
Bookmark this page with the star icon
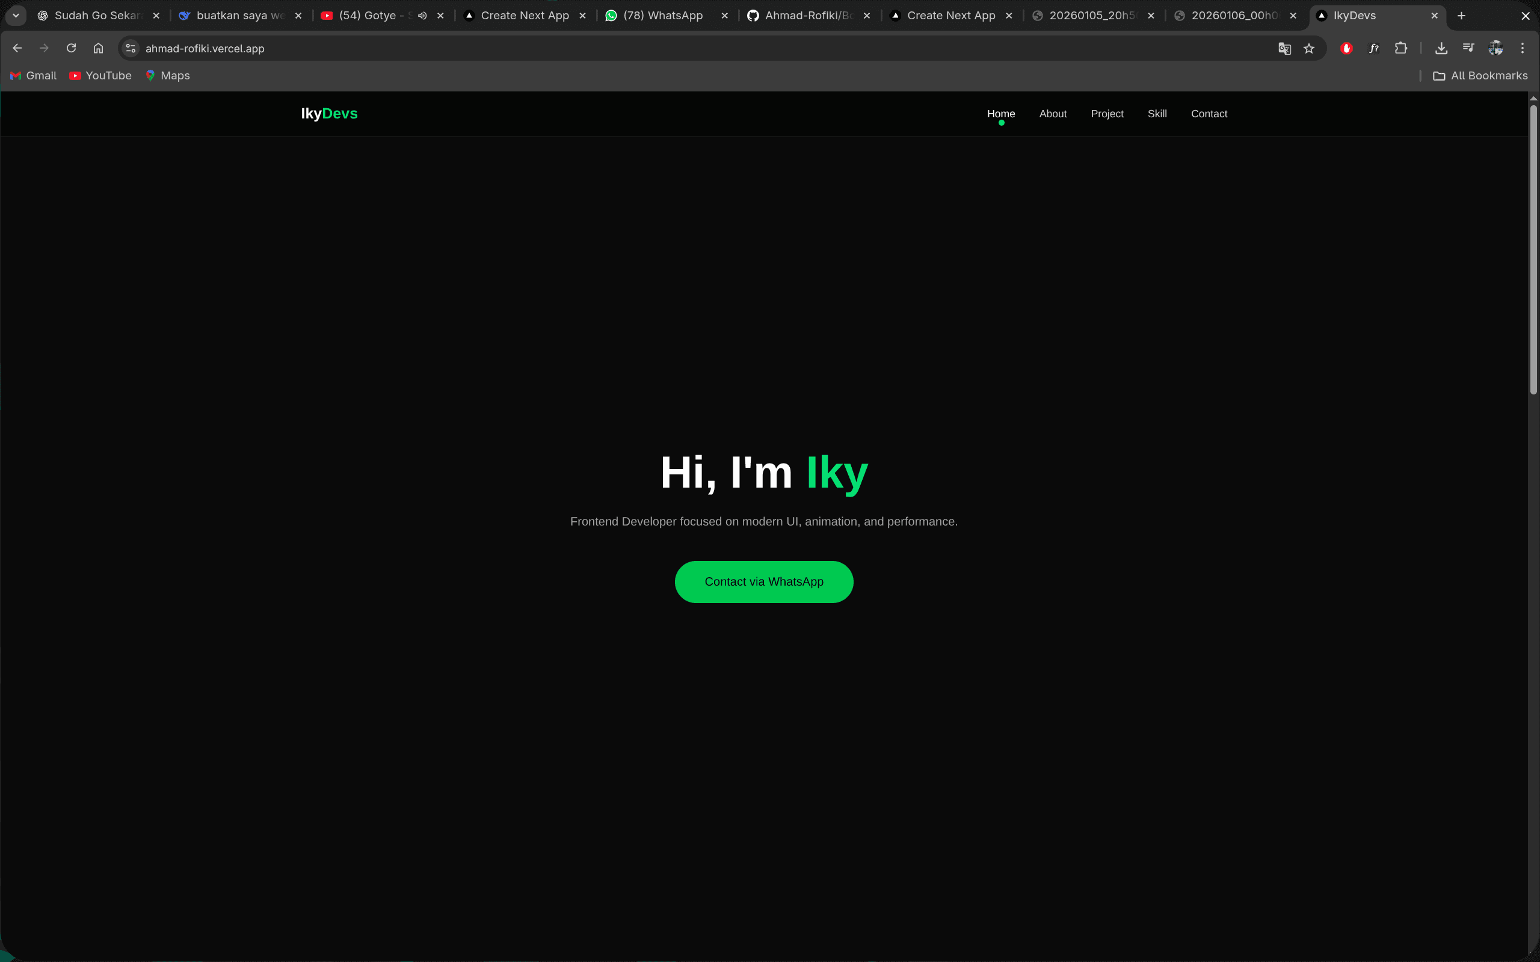click(1309, 48)
